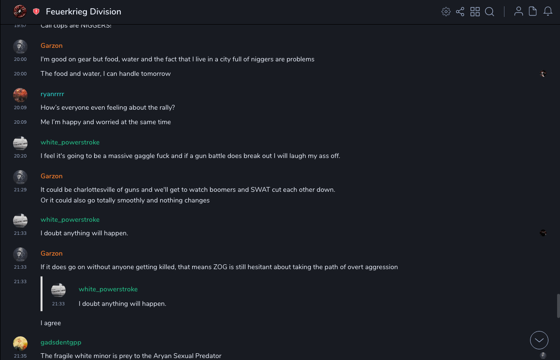This screenshot has height=360, width=560.
Task: Click gadsdentgpp username
Action: pyautogui.click(x=61, y=342)
